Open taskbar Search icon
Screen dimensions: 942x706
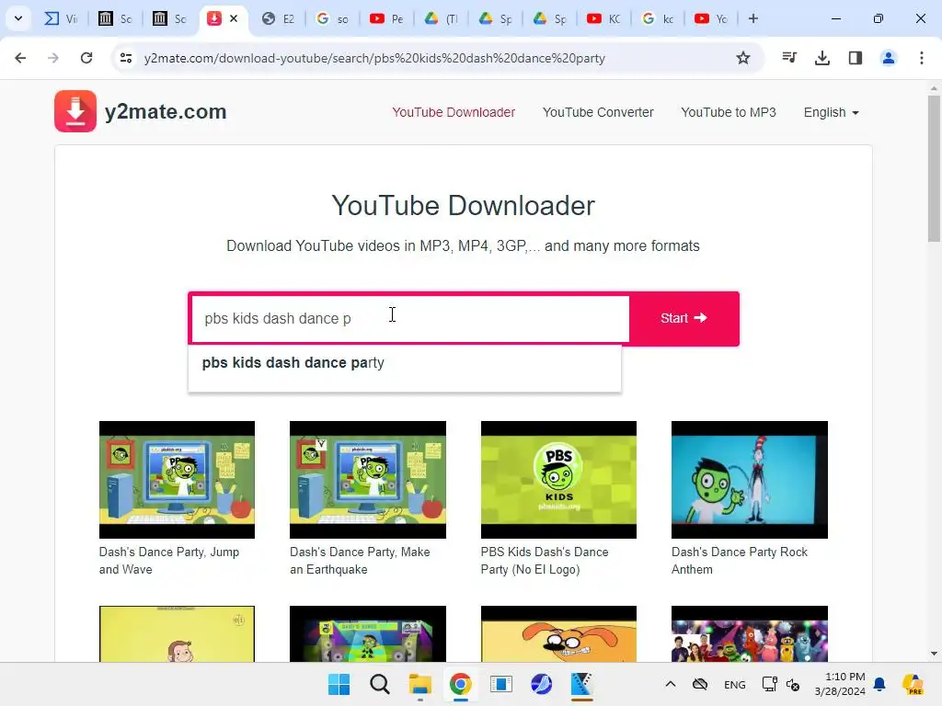[380, 684]
